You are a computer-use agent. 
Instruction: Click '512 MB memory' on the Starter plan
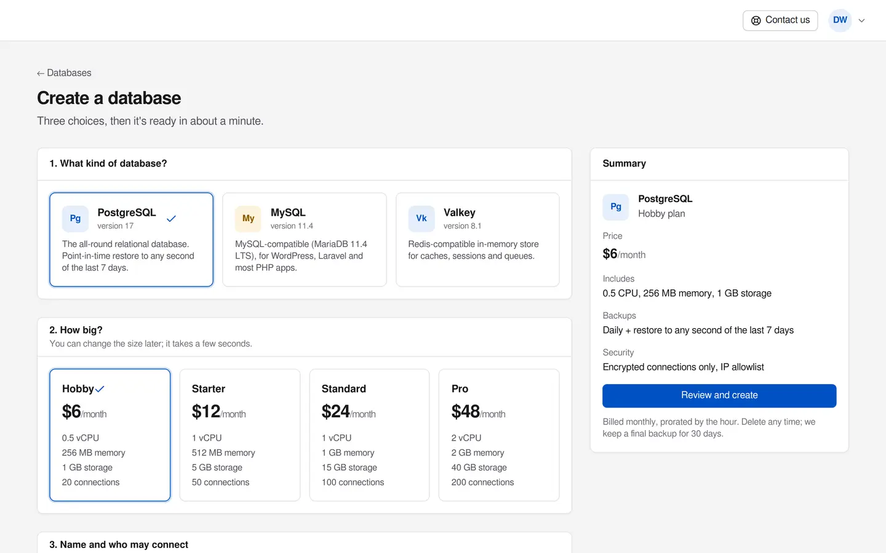point(223,453)
